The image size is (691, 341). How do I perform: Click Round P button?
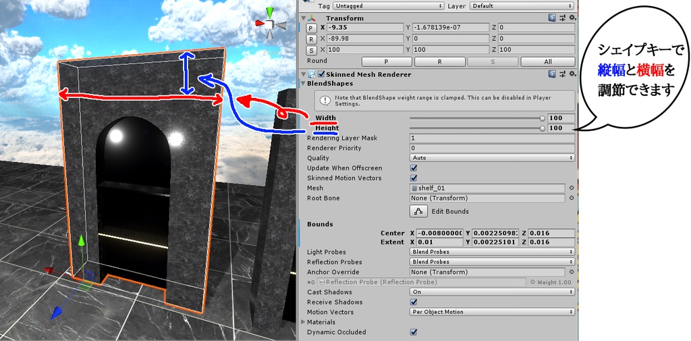click(387, 61)
